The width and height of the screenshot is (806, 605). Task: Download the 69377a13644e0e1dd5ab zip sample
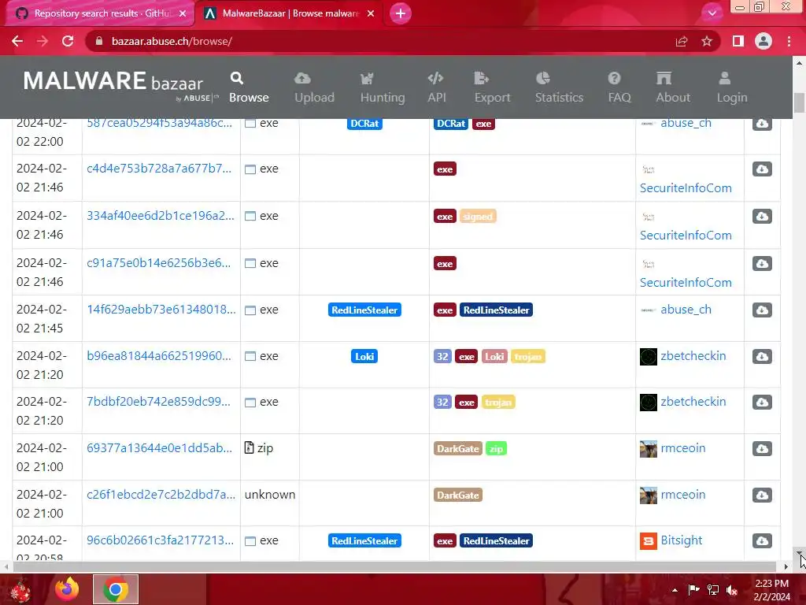click(x=762, y=448)
